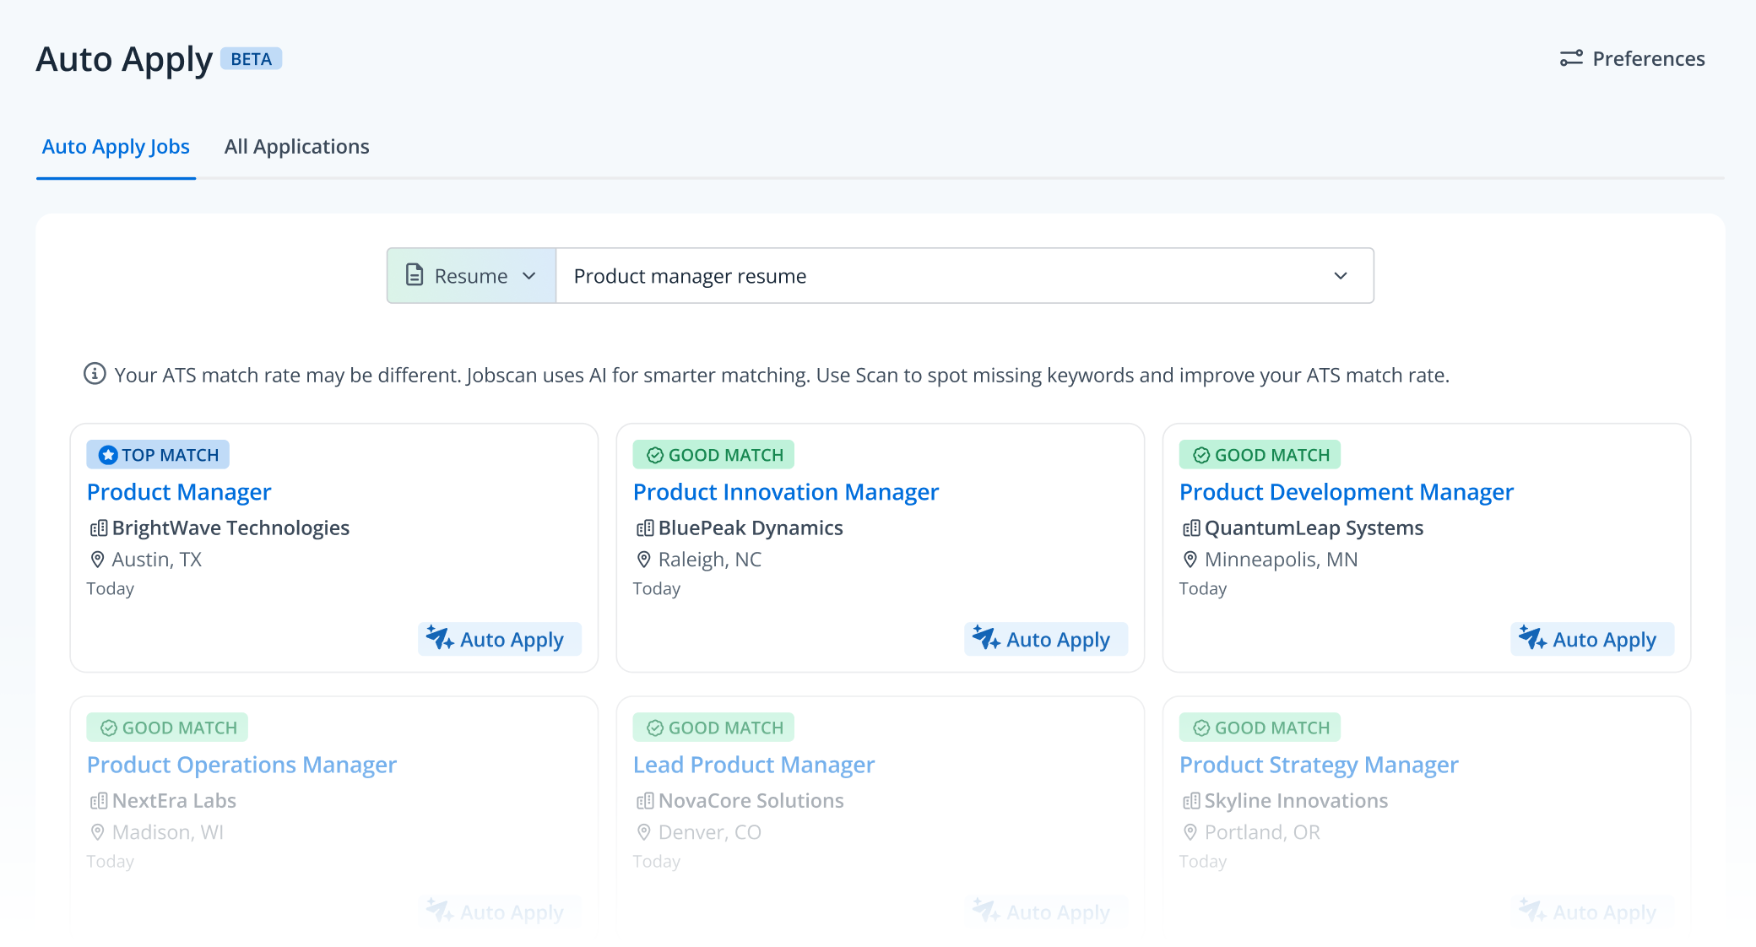Click the TOP MATCH star icon
Screen dimensions: 1756x947
108,455
